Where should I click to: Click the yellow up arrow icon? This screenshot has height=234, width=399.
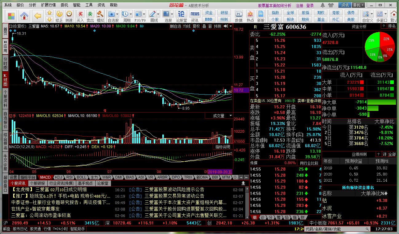[x=49, y=13]
